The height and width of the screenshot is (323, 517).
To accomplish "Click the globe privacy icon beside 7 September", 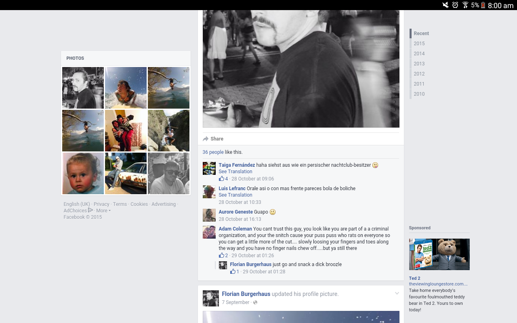I will [255, 302].
